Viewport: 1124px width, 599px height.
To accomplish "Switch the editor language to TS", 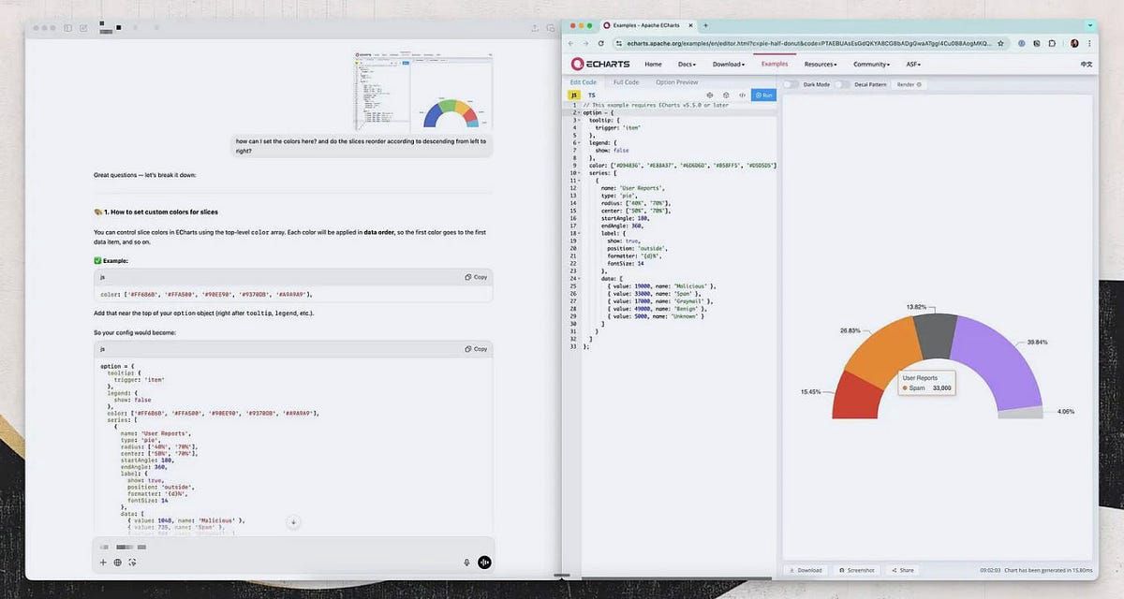I will [591, 95].
